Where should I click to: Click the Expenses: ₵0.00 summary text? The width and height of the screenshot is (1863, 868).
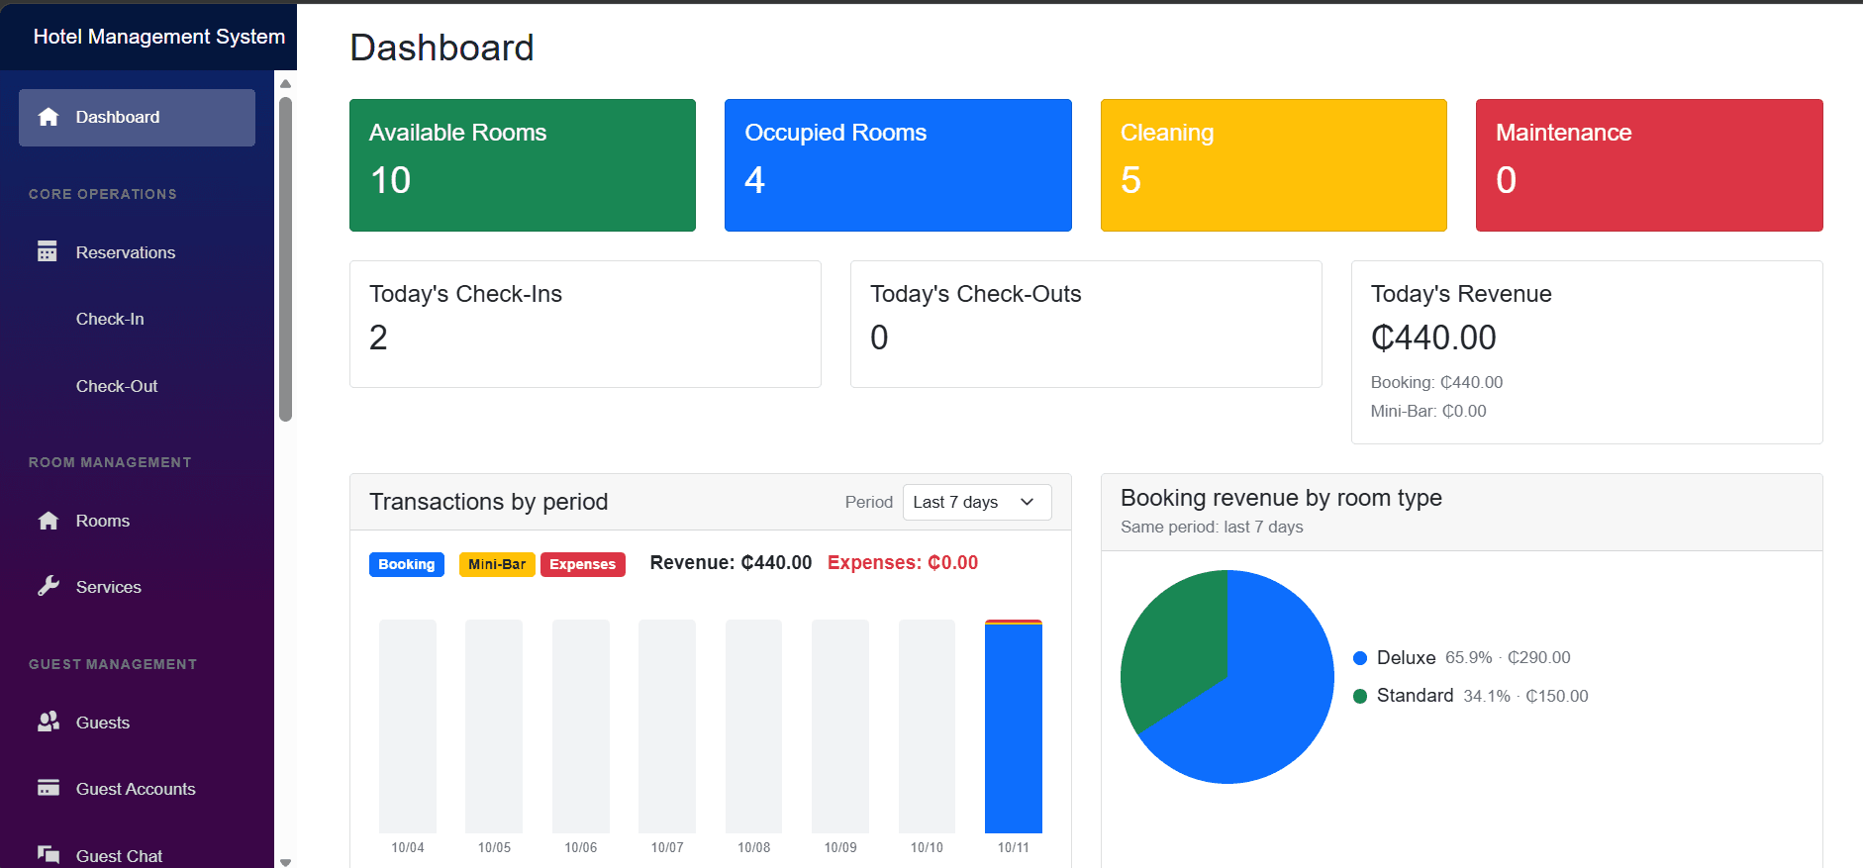click(x=903, y=563)
